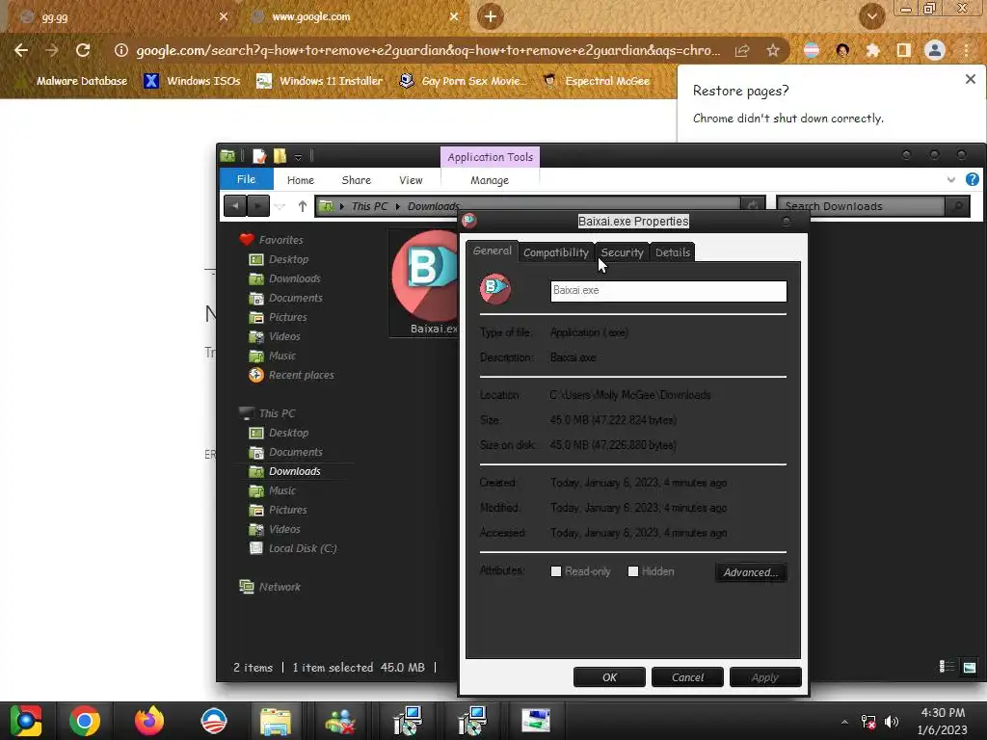
Task: Switch to the Share ribbon tab
Action: [357, 180]
